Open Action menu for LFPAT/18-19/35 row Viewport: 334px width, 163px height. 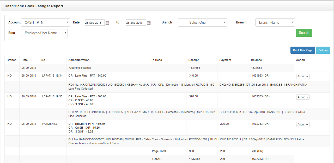click(303, 97)
